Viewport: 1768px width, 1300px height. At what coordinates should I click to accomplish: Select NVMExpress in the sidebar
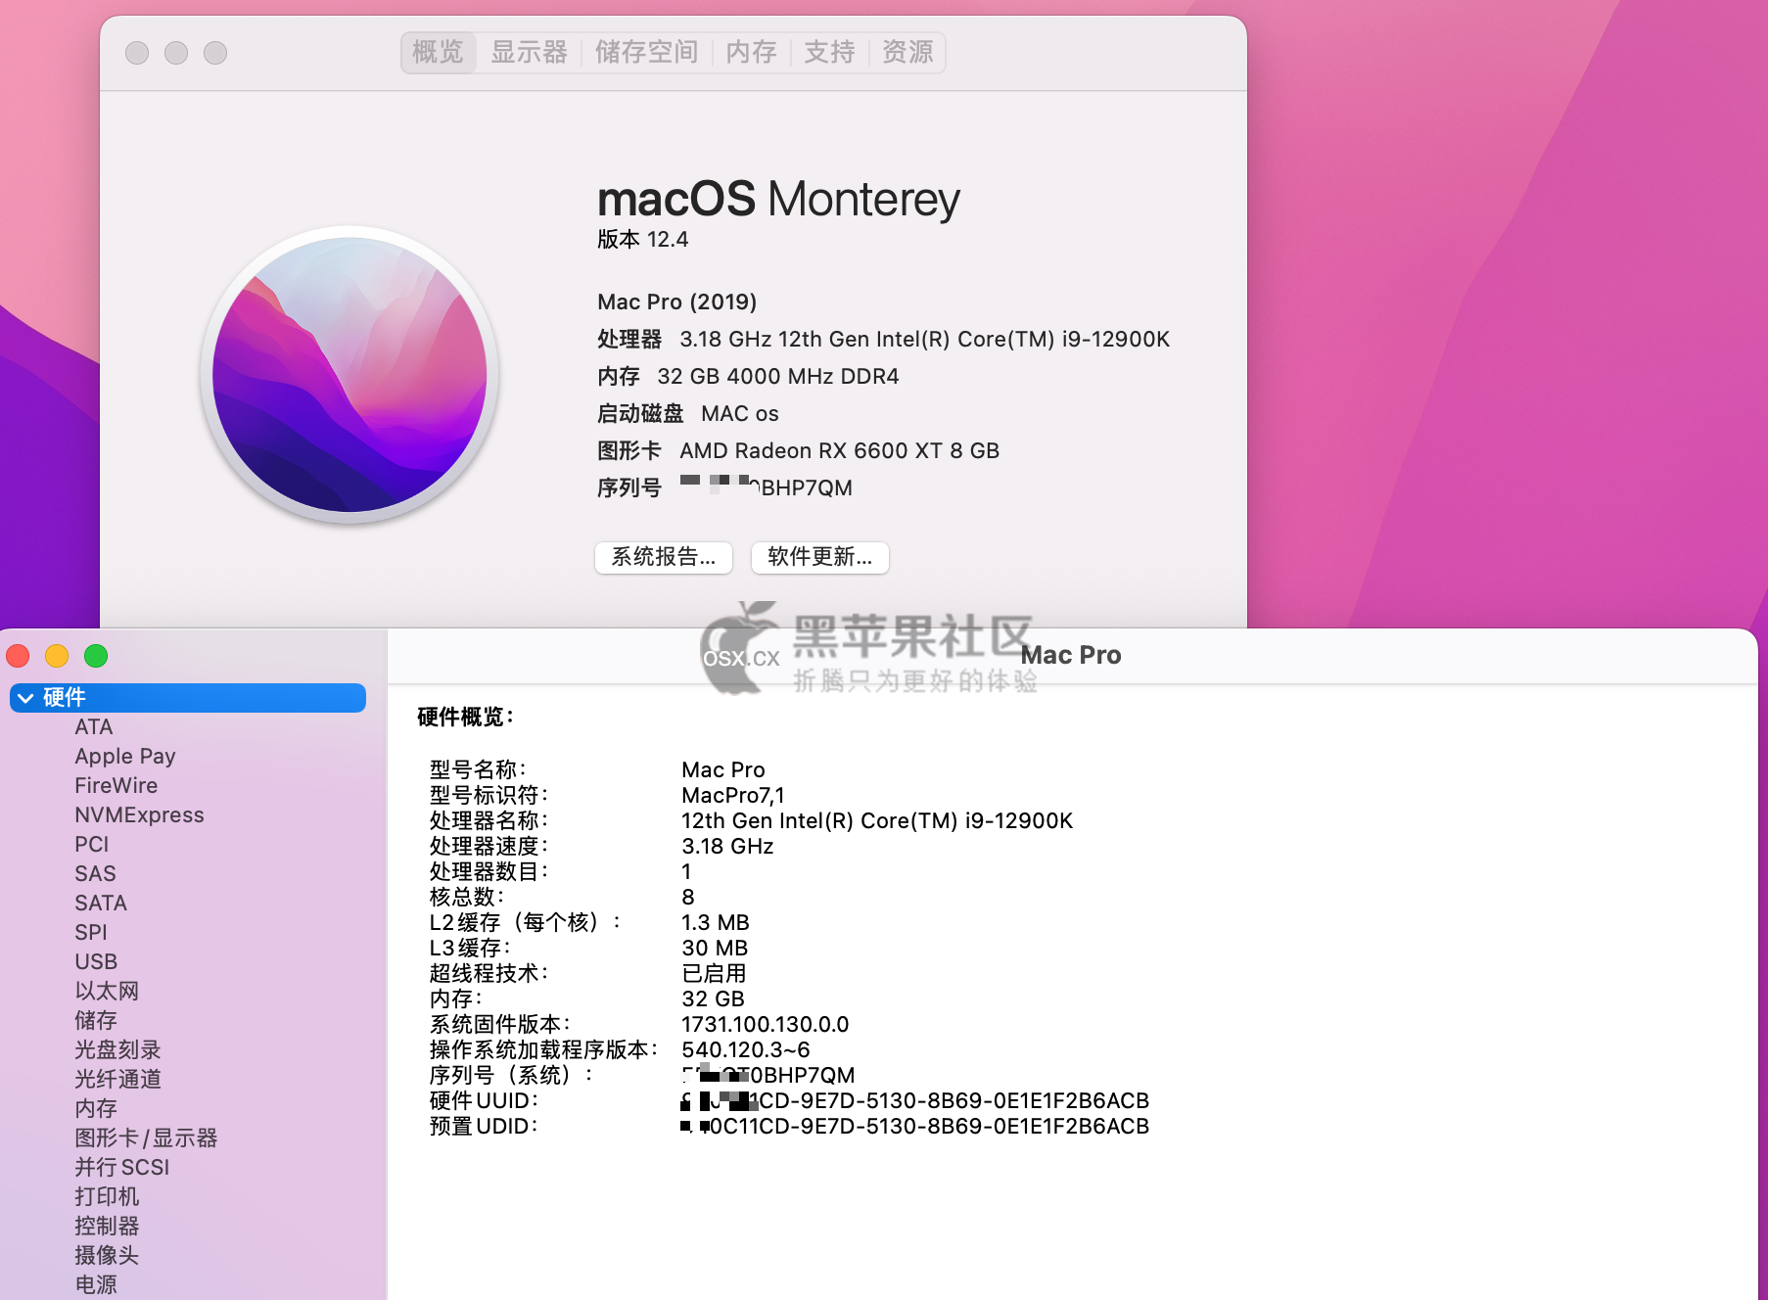140,815
